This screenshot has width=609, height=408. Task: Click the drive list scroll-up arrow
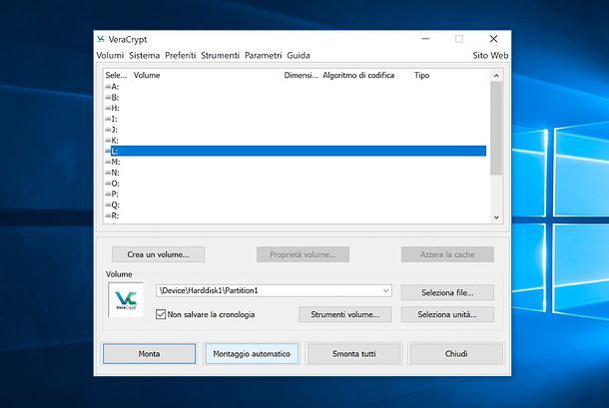(x=496, y=76)
